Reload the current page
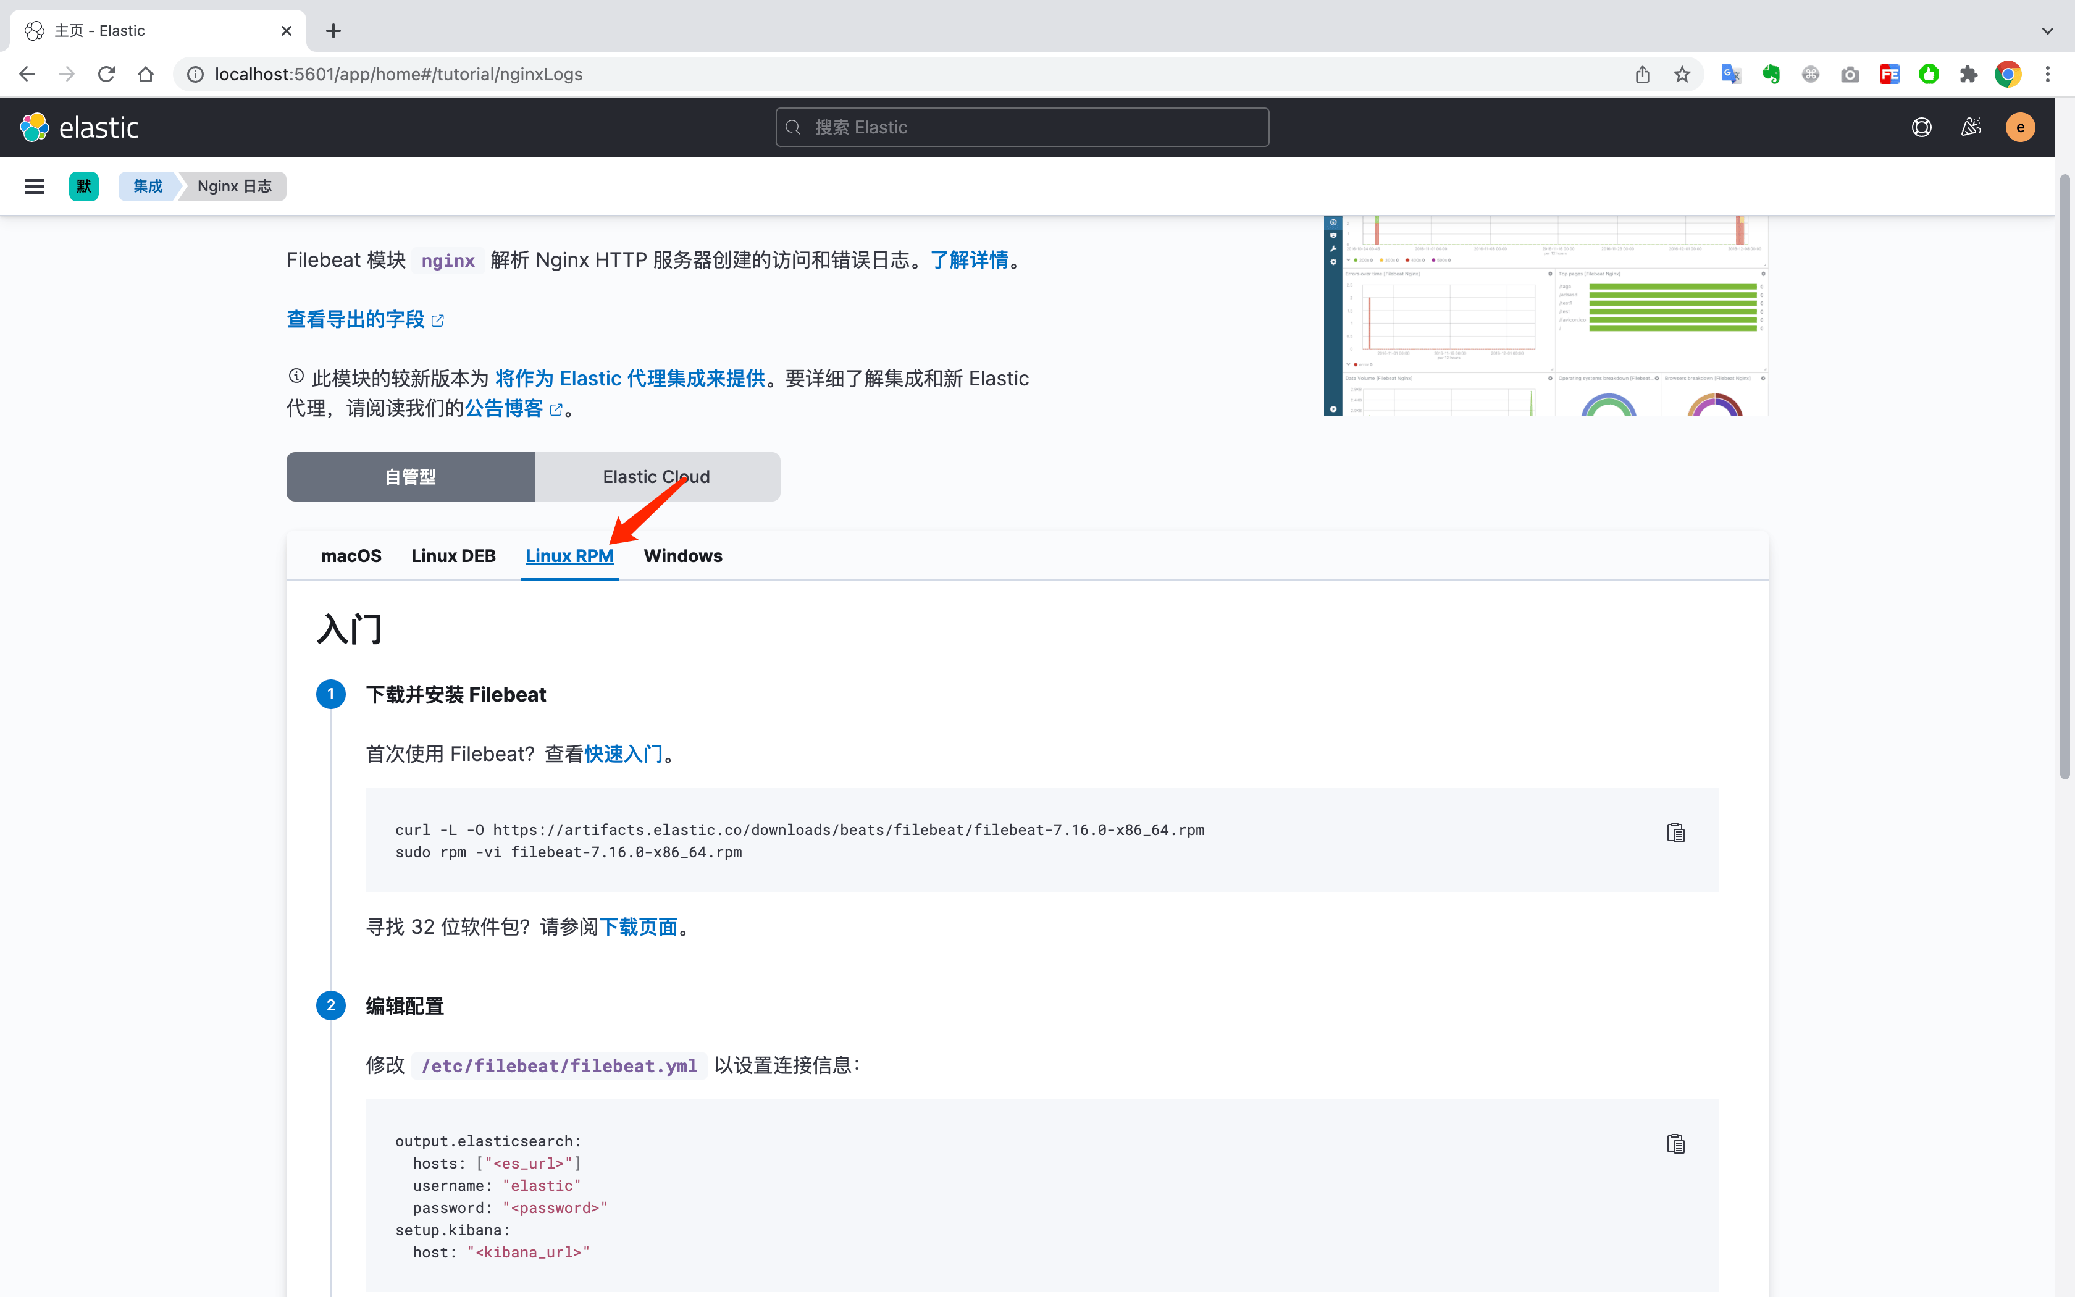Image resolution: width=2075 pixels, height=1297 pixels. pos(106,75)
